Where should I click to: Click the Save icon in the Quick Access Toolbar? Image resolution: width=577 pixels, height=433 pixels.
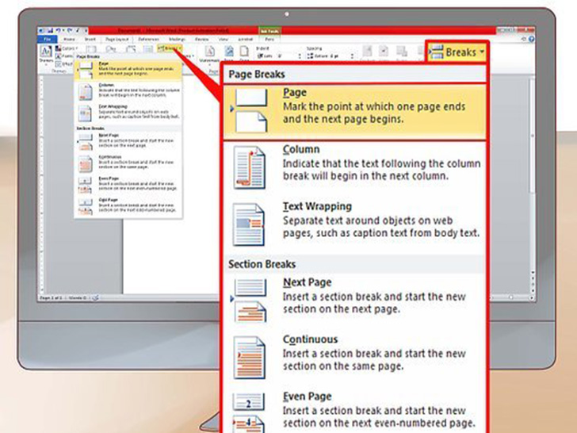51,31
